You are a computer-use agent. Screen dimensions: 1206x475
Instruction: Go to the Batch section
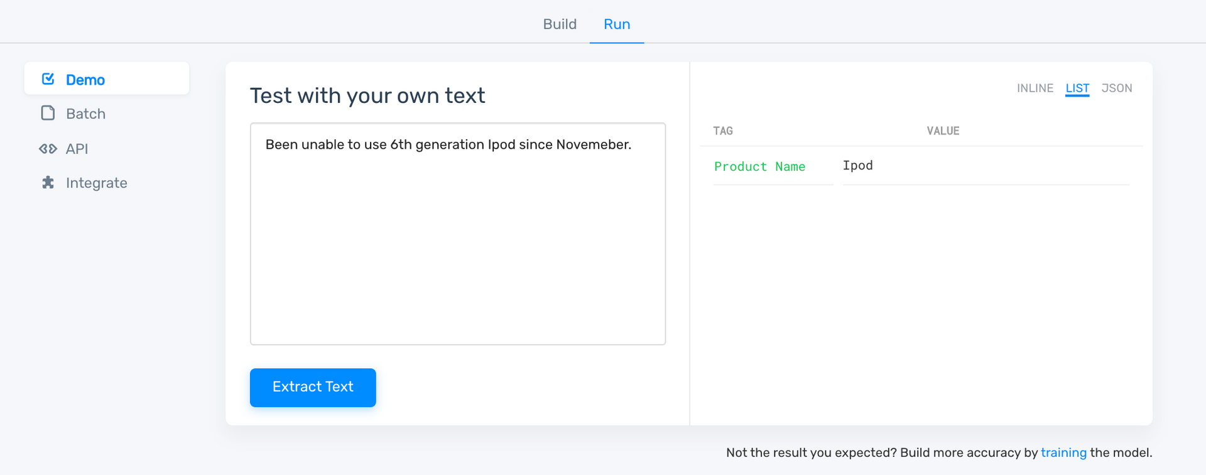[x=85, y=114]
